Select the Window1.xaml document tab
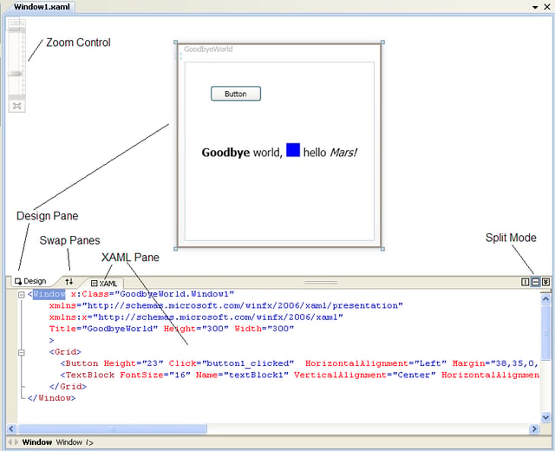This screenshot has height=451, width=555. pos(42,7)
